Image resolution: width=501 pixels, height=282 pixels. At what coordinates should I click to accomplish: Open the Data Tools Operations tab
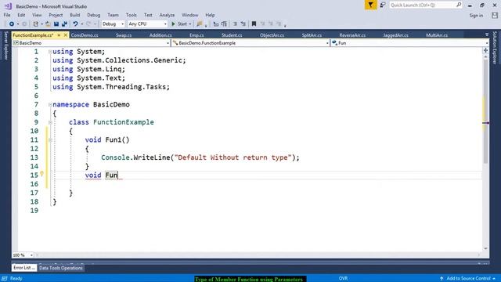[61, 268]
